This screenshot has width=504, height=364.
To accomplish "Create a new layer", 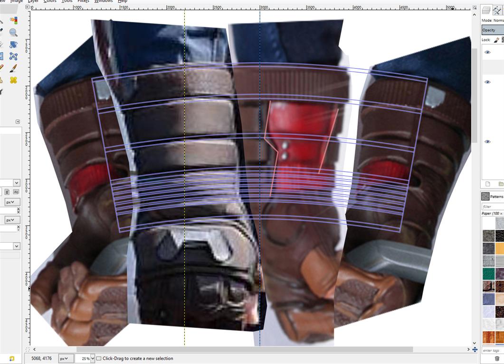I will (487, 184).
